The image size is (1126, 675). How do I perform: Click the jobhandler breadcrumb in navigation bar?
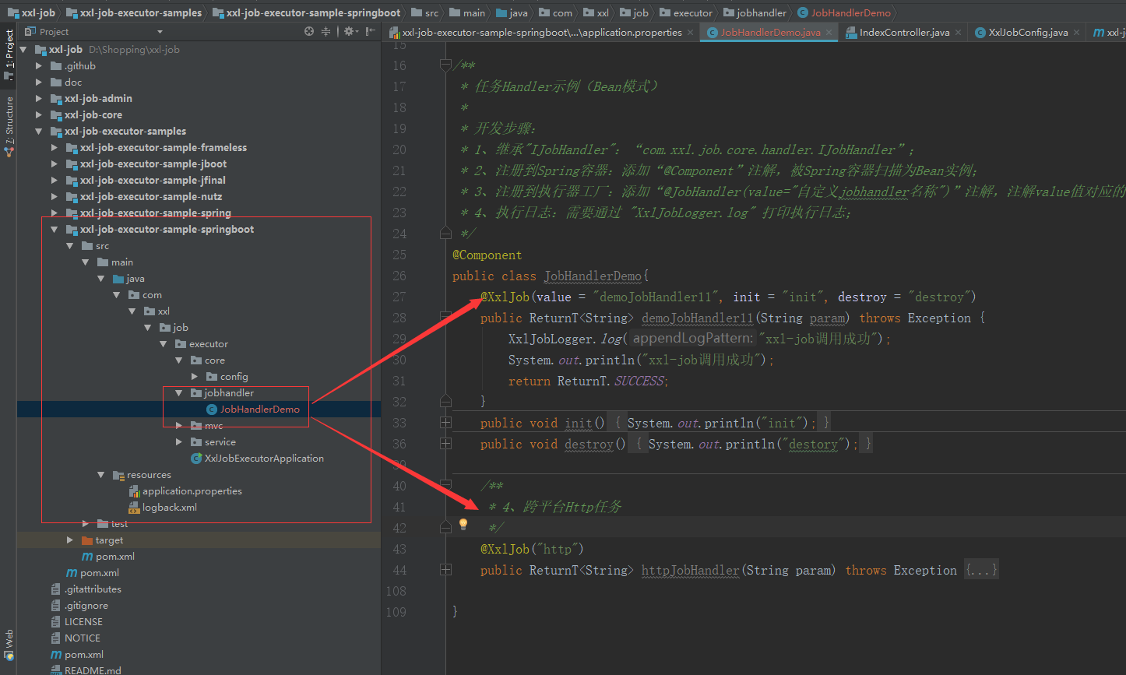[x=755, y=12]
